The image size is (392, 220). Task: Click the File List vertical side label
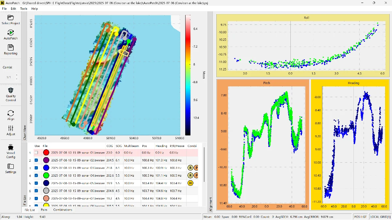[24, 200]
